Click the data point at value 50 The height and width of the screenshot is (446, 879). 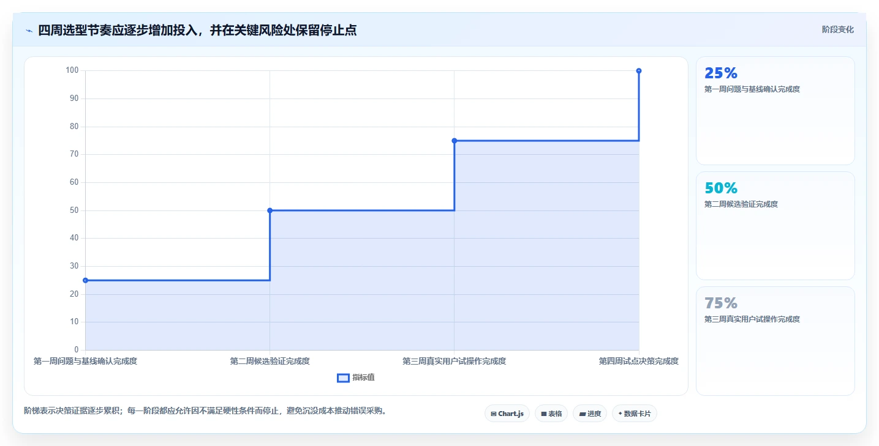pyautogui.click(x=270, y=210)
